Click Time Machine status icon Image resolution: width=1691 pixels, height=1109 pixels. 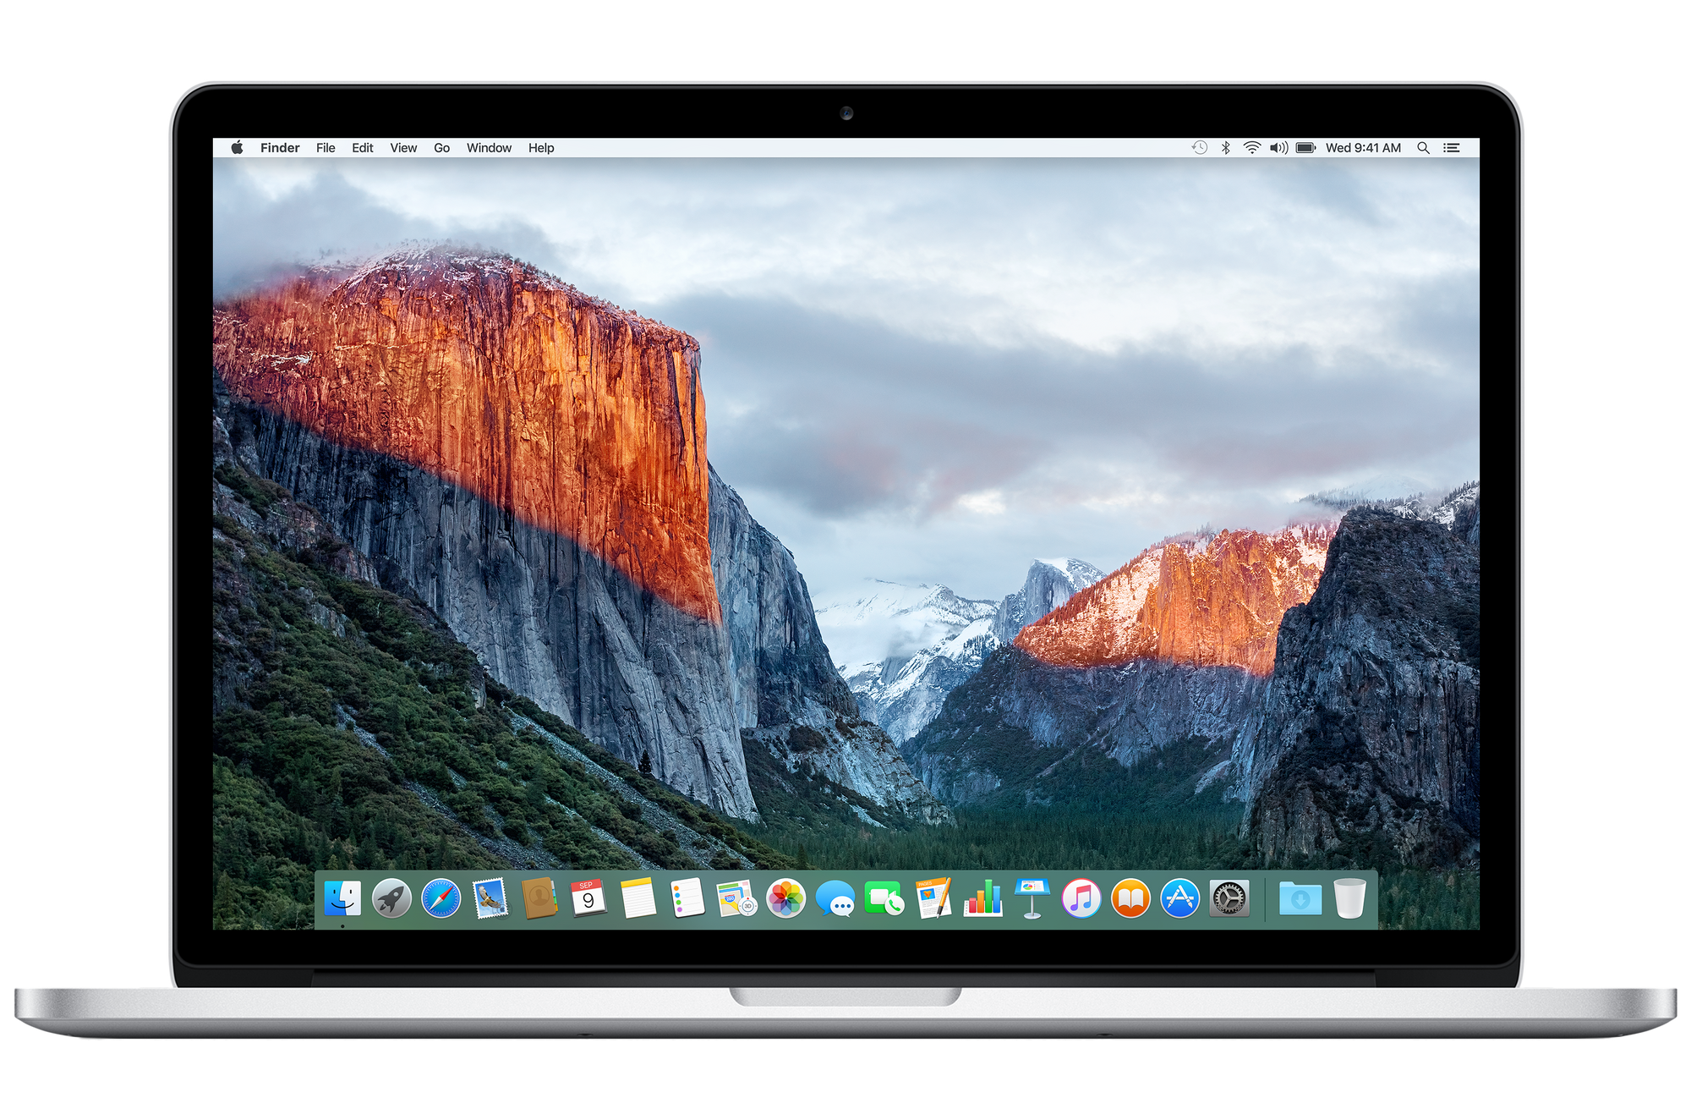click(x=1200, y=147)
